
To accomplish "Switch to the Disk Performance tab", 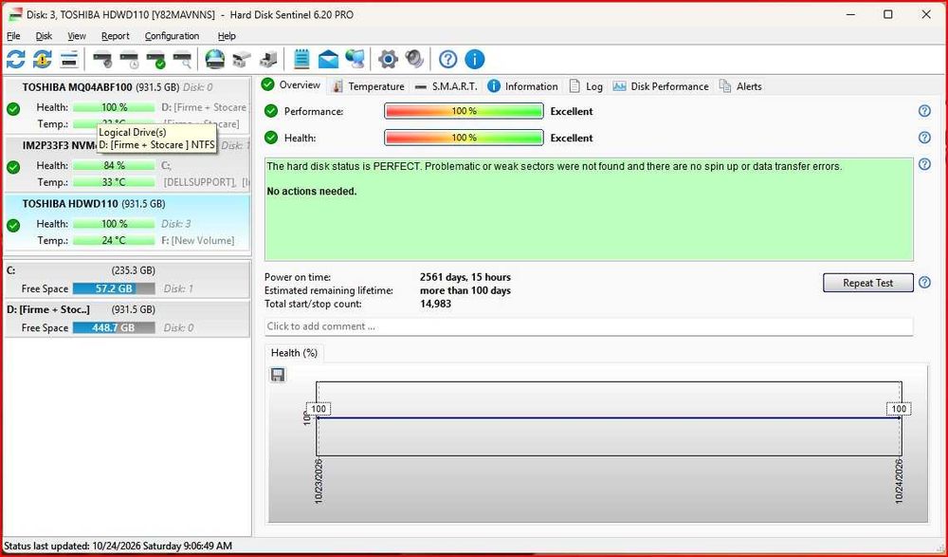I will (x=660, y=86).
